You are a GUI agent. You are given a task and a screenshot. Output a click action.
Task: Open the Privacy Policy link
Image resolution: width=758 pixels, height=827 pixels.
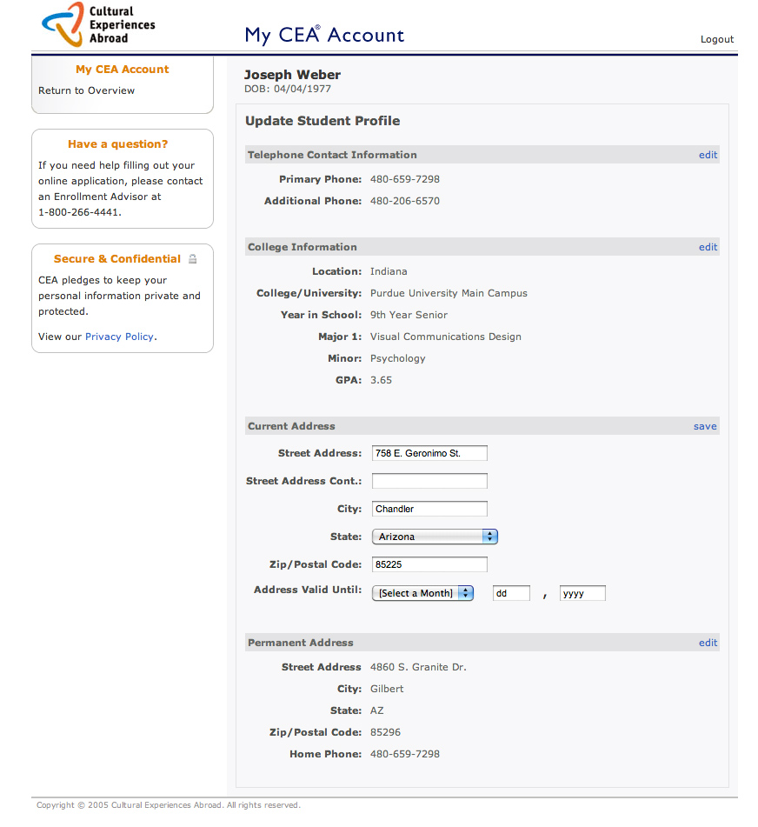click(119, 337)
